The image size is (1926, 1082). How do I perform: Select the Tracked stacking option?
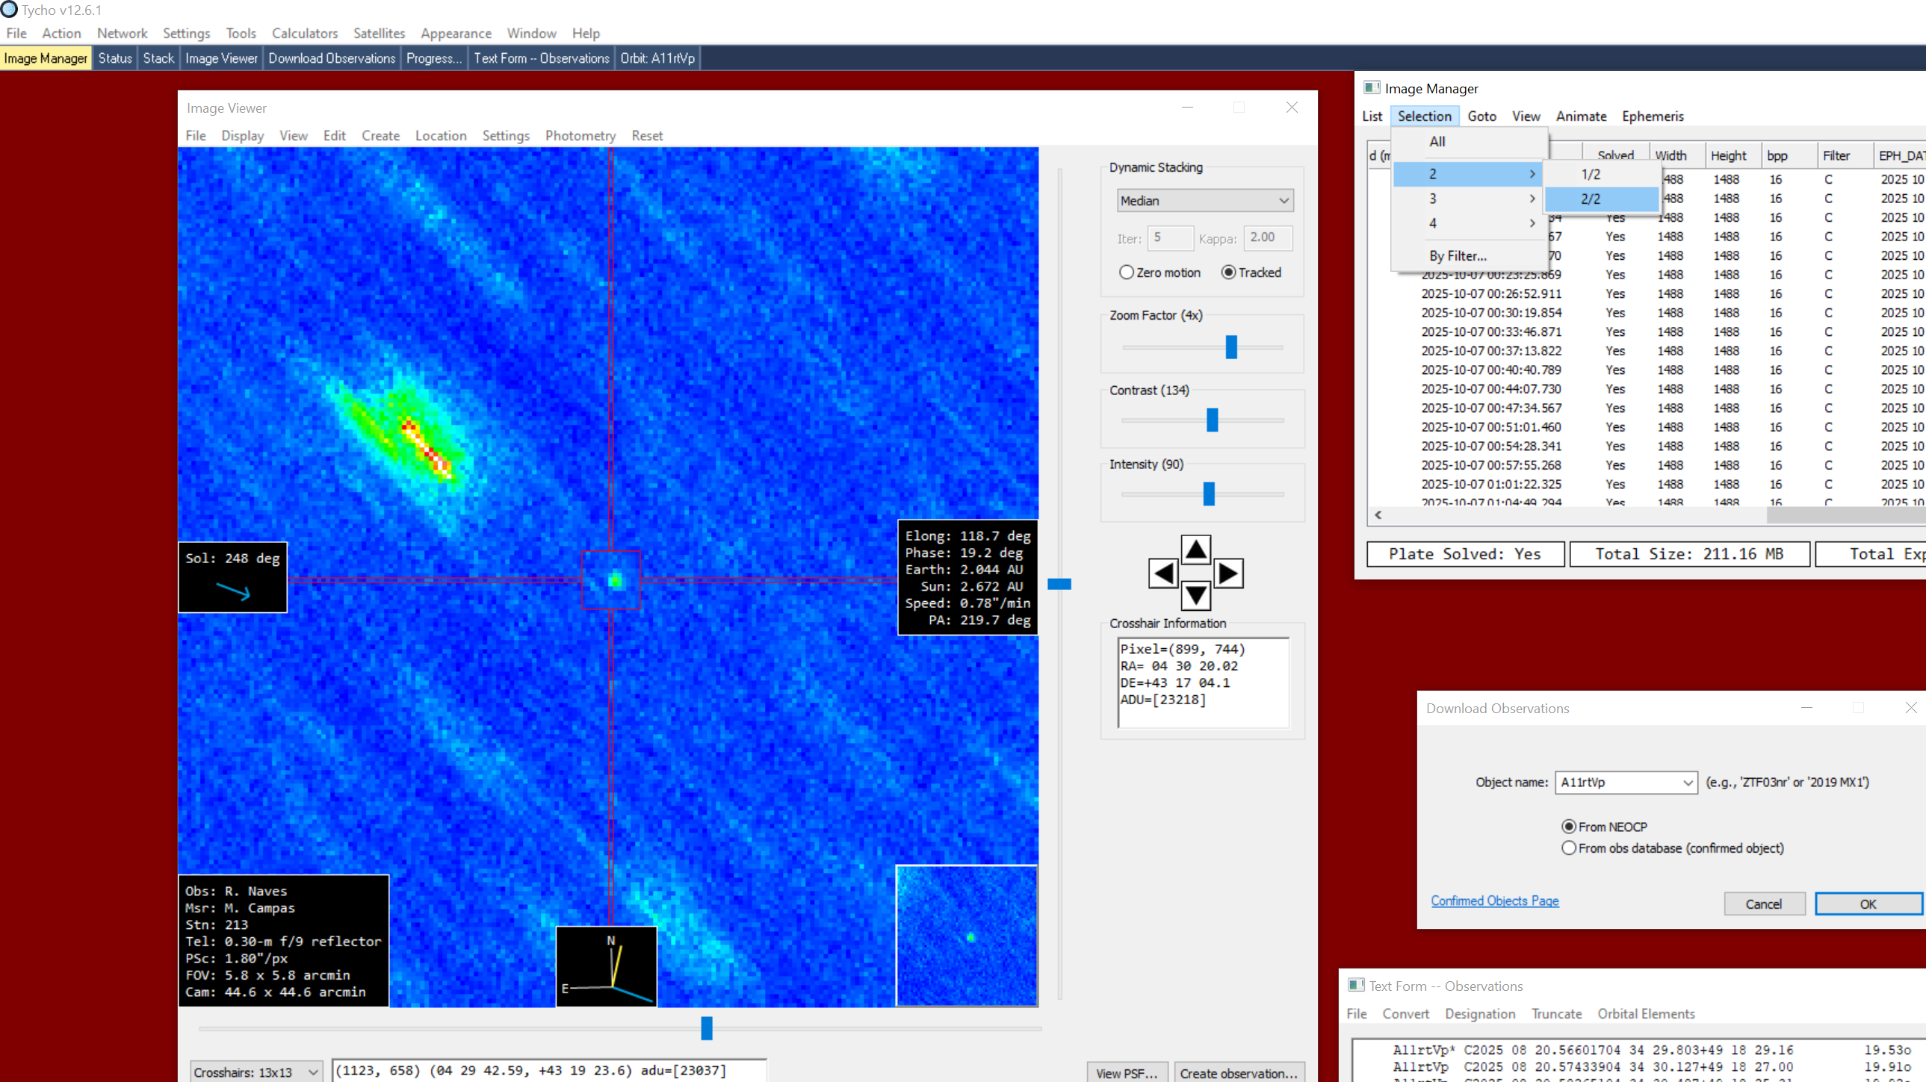click(1228, 273)
